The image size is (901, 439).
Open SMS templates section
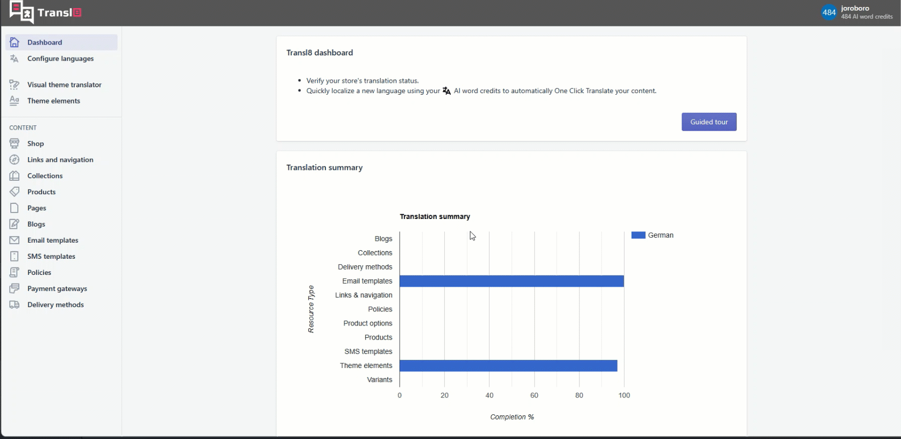click(x=51, y=257)
